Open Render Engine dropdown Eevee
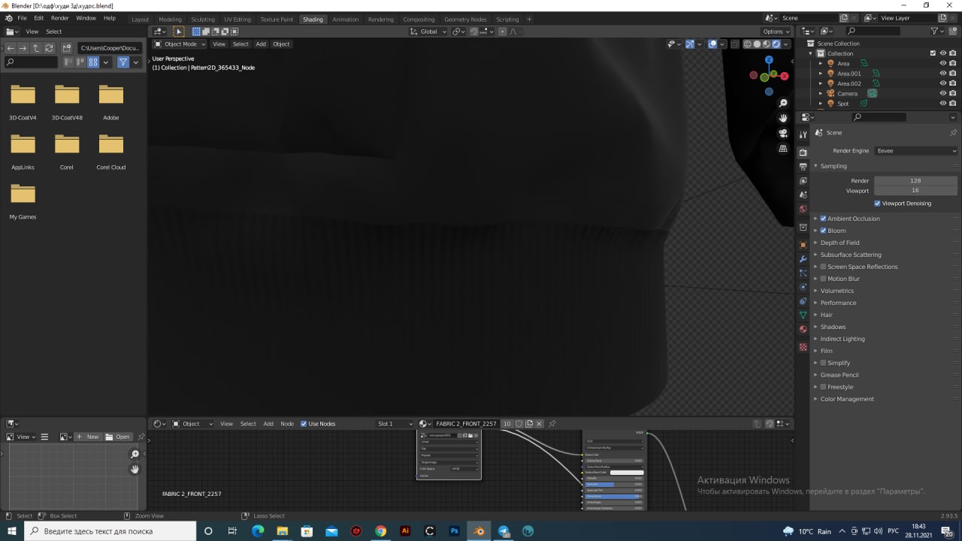The width and height of the screenshot is (962, 541). click(916, 151)
